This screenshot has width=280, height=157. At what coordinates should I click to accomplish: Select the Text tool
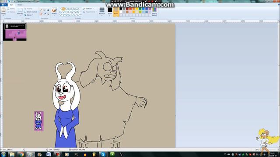point(48,10)
